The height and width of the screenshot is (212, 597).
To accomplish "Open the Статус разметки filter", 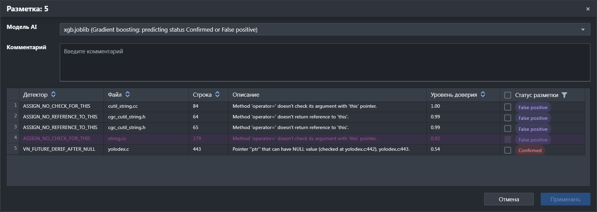I will pos(564,95).
